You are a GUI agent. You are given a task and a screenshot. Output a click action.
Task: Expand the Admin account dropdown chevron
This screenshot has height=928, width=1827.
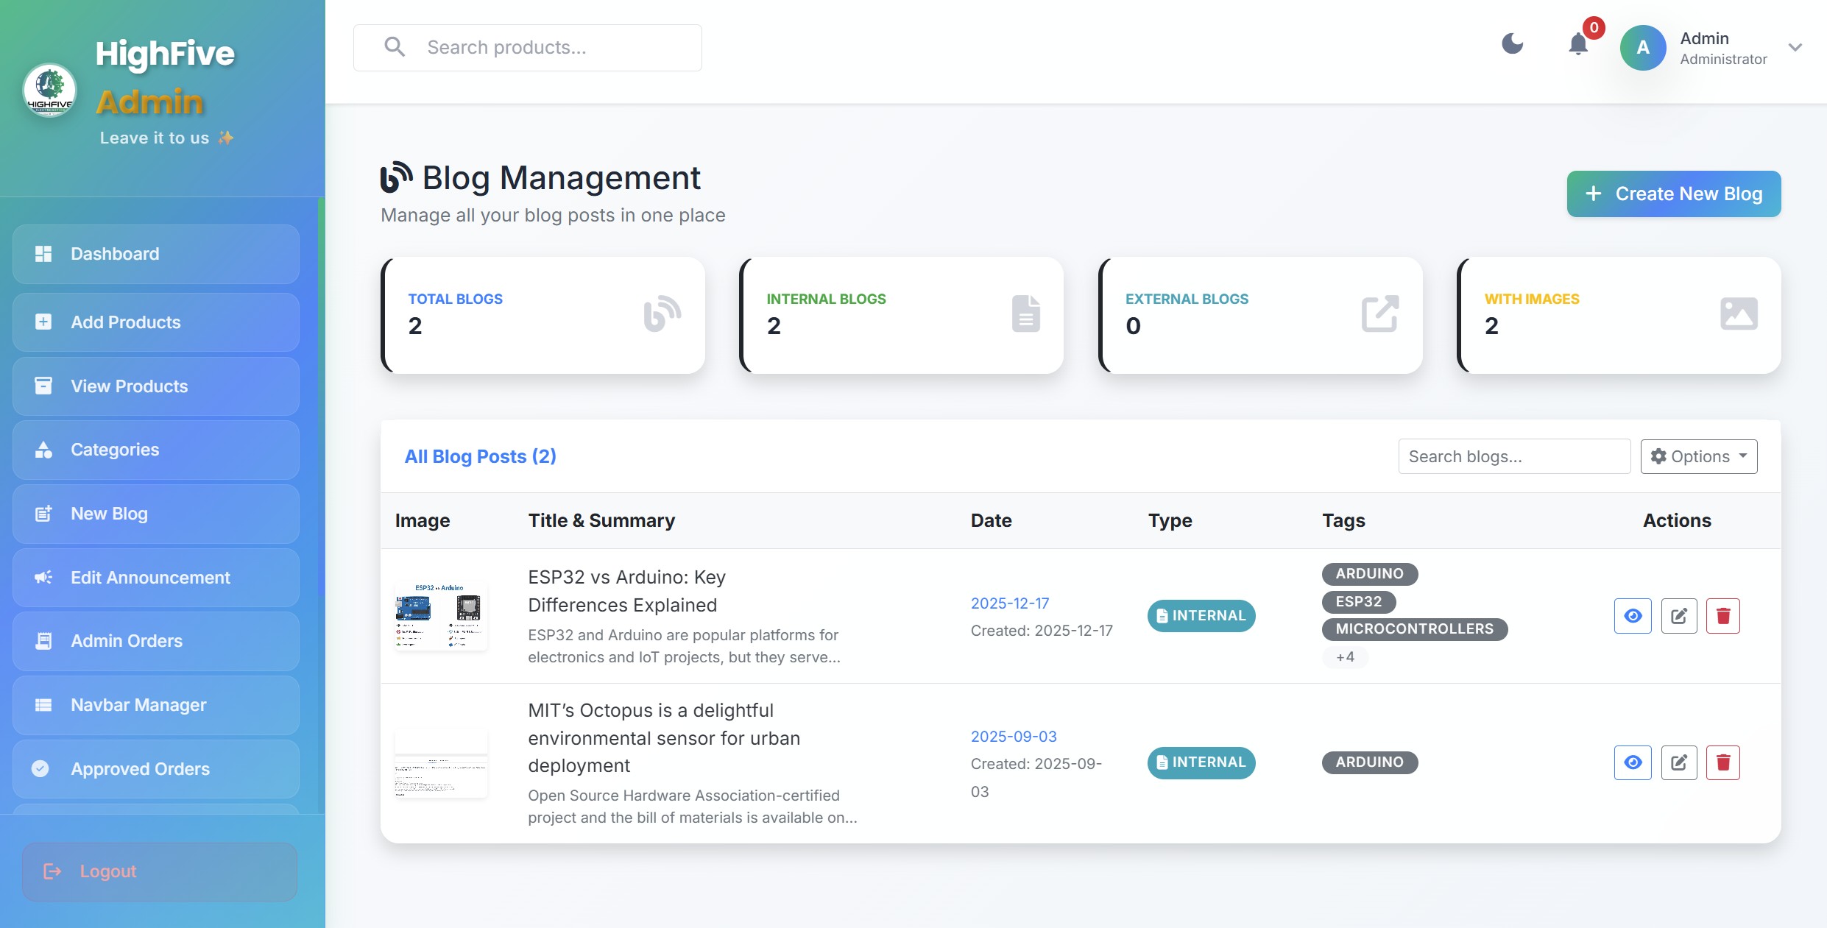tap(1795, 48)
